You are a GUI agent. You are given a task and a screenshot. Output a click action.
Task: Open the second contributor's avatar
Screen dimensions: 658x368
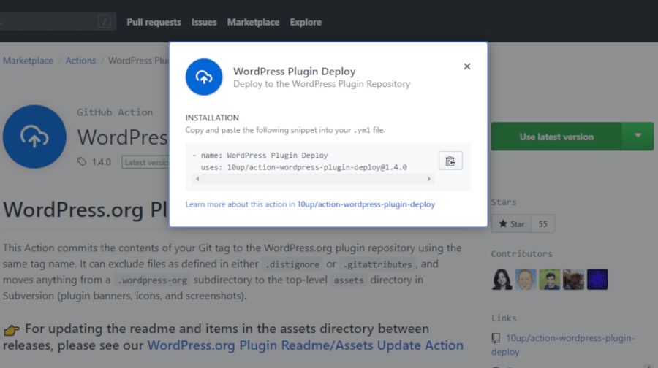525,280
